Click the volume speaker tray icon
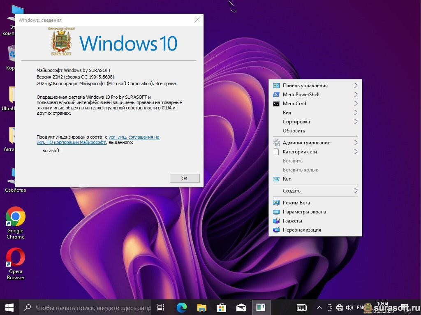The width and height of the screenshot is (421, 315). click(x=349, y=307)
